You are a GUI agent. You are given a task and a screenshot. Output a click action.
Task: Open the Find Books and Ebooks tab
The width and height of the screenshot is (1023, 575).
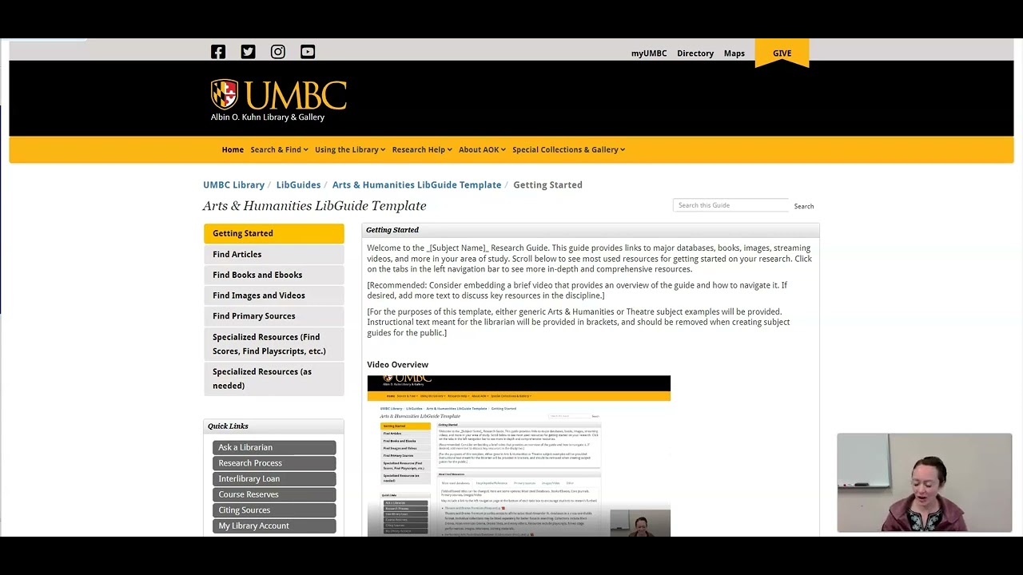coord(274,275)
